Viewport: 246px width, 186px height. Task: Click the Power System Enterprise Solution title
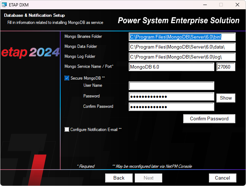pos(179,20)
